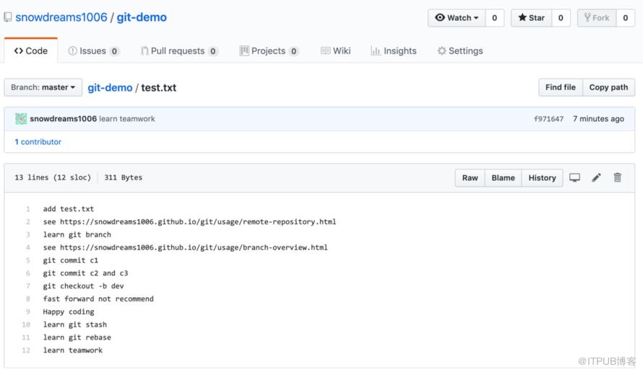Click text '13 lines (12 sloc)'
Viewport: 643px width, 372px height.
(53, 177)
